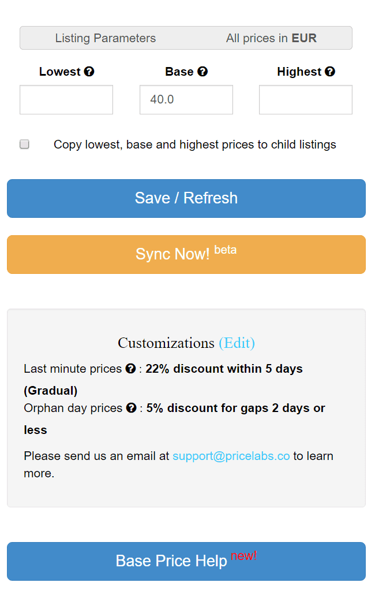Open the Customizations (Edit) link
The width and height of the screenshot is (375, 590).
point(237,343)
